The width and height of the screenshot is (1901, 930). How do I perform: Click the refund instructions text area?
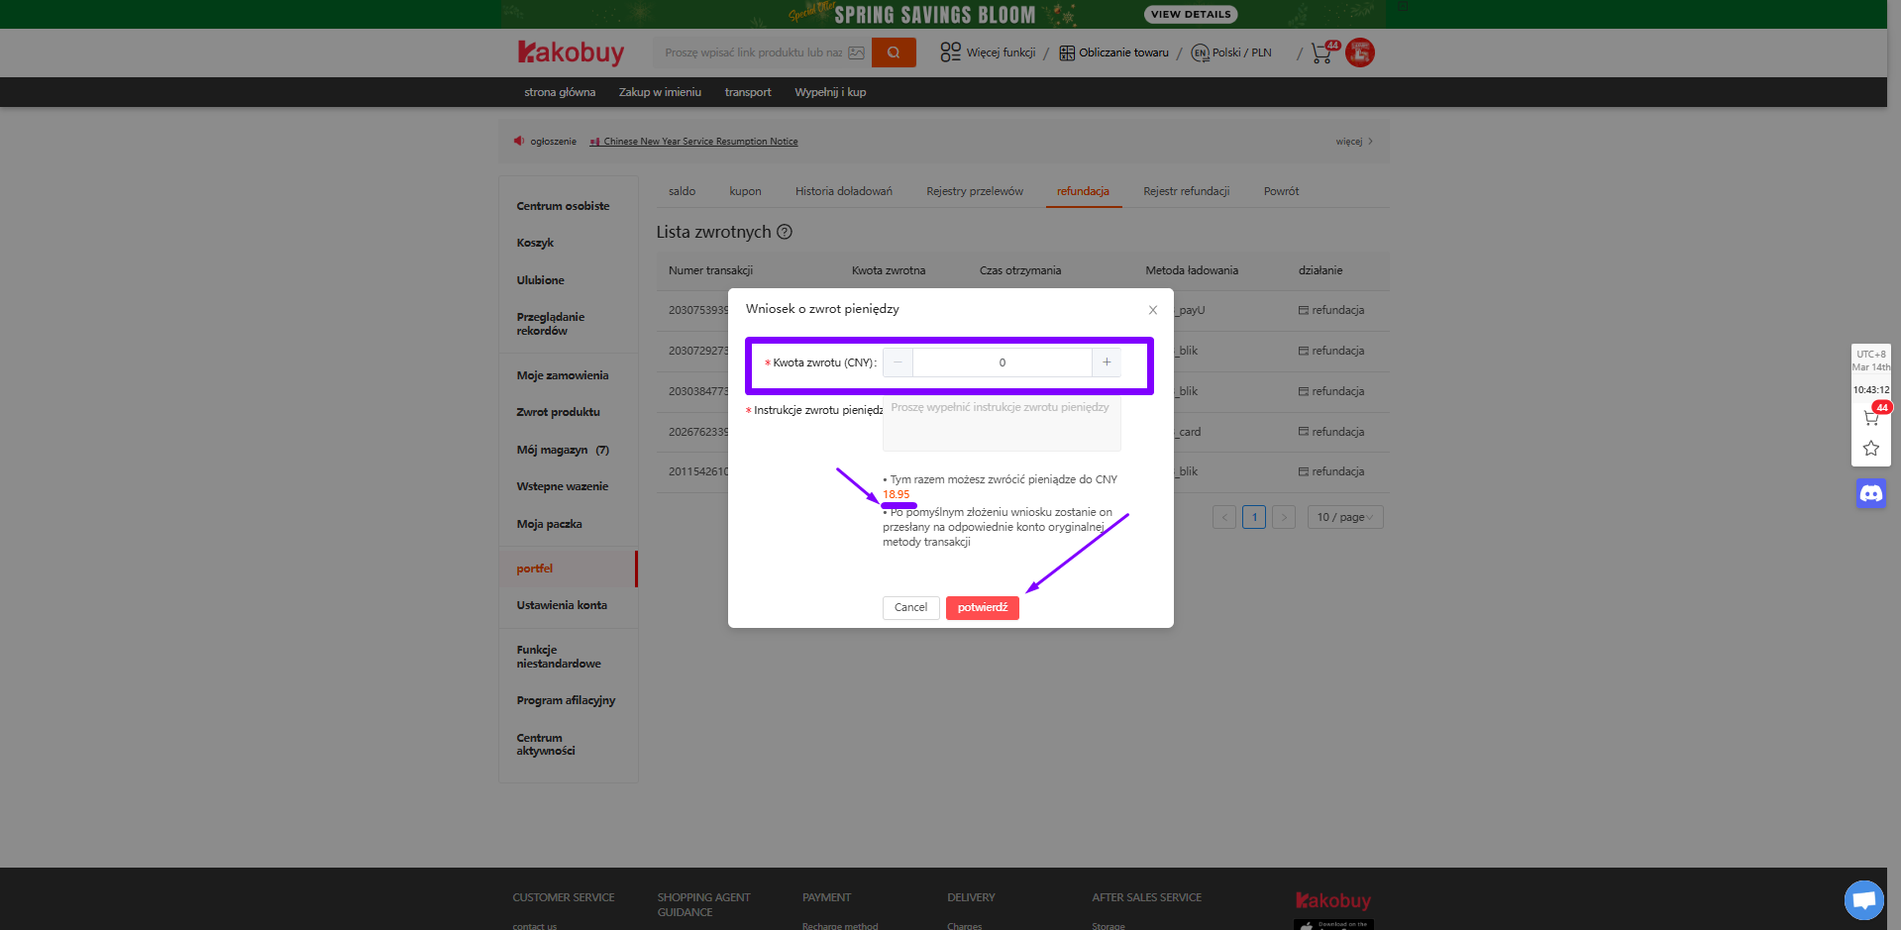pos(1001,424)
